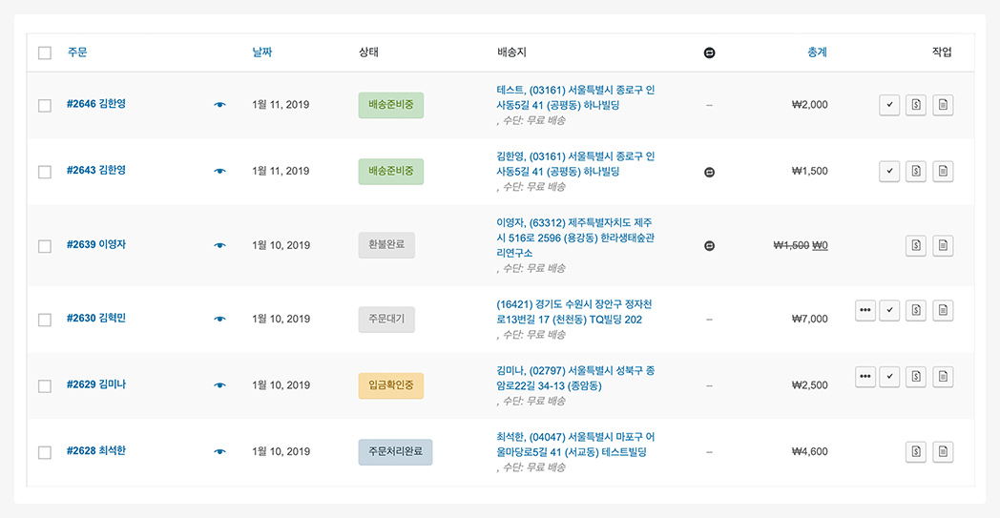The image size is (1000, 518).
Task: Preview order #2646 with the eye icon
Action: pos(220,105)
